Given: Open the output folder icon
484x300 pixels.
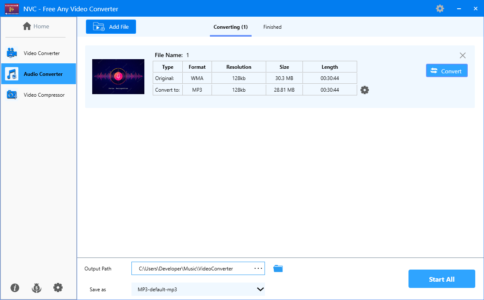Looking at the screenshot, I should point(278,269).
